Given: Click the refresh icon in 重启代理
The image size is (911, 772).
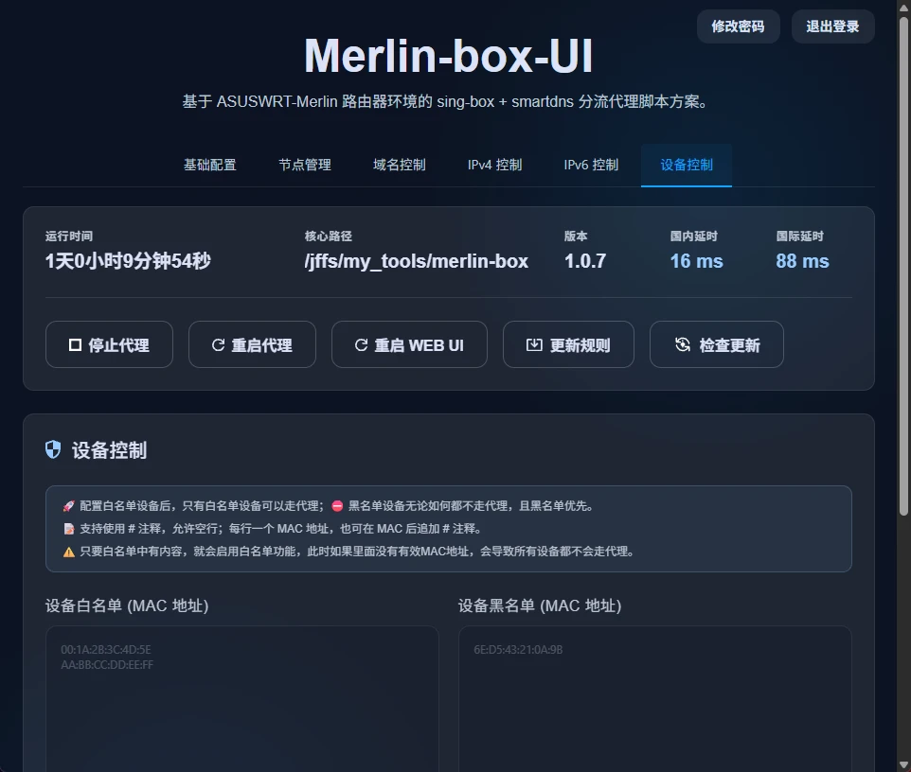Looking at the screenshot, I should pyautogui.click(x=218, y=344).
